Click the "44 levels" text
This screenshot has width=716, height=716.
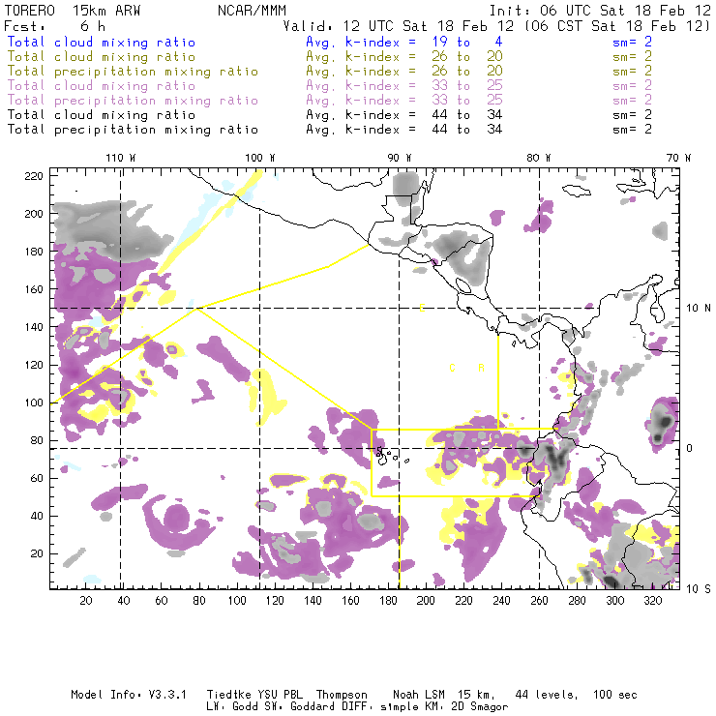(546, 695)
